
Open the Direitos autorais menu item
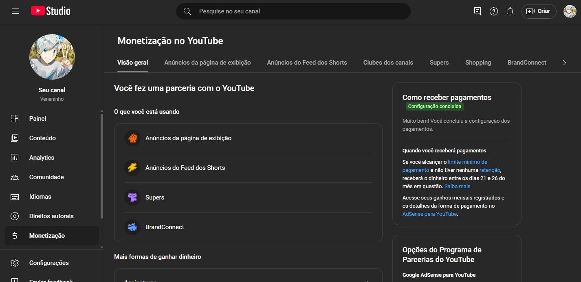pyautogui.click(x=52, y=216)
